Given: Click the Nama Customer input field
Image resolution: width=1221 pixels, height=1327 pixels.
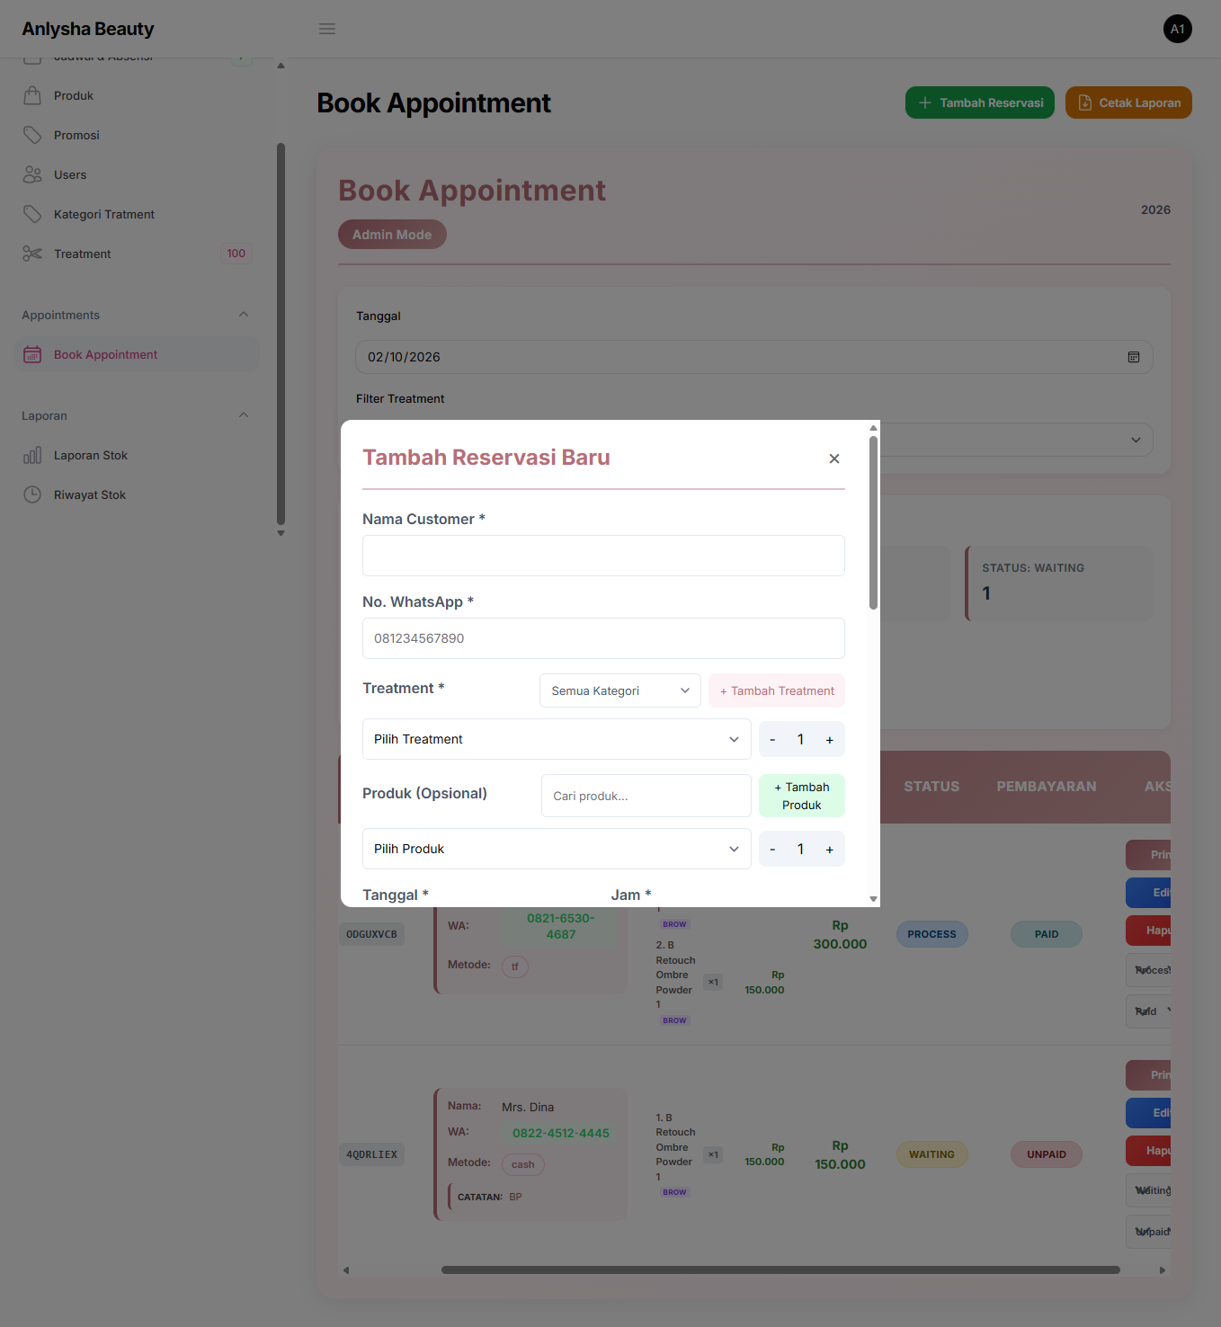Looking at the screenshot, I should click(x=602, y=556).
